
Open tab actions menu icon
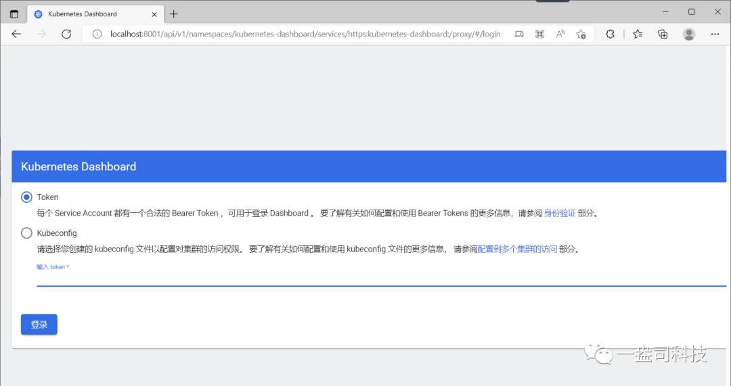coord(14,14)
